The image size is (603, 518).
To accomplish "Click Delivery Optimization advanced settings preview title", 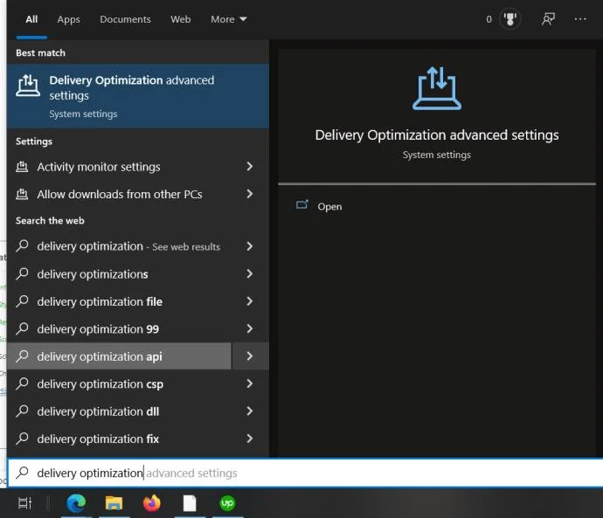I will coord(437,135).
